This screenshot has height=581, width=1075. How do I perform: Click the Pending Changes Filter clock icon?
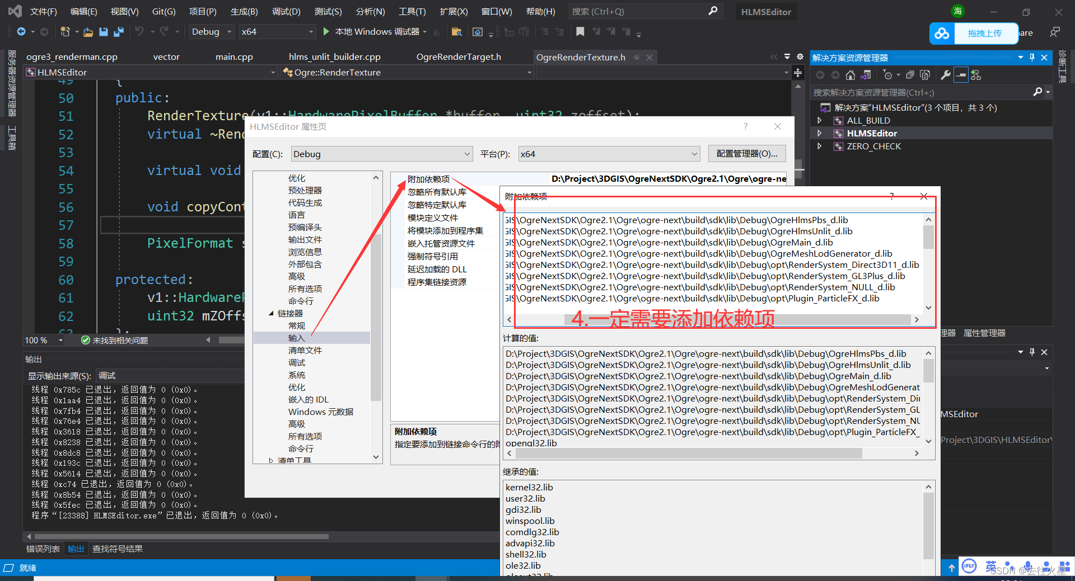point(887,75)
